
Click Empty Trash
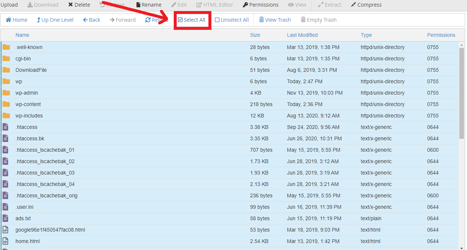coord(318,20)
